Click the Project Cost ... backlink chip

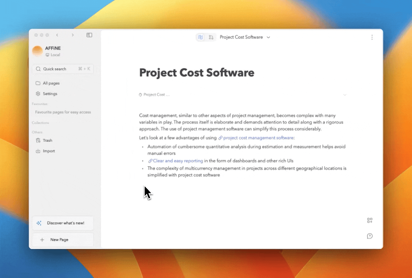[x=154, y=95]
